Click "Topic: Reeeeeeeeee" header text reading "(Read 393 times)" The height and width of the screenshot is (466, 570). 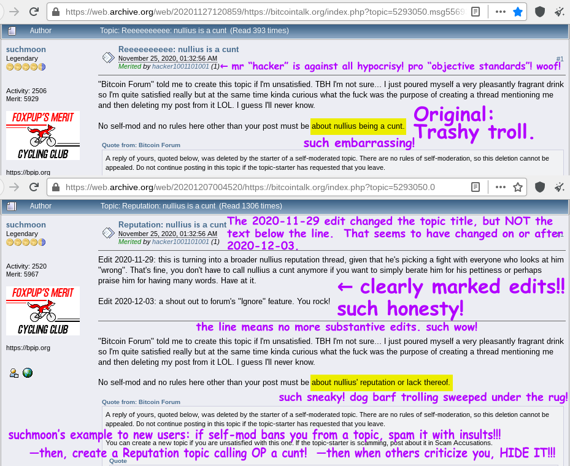click(260, 31)
